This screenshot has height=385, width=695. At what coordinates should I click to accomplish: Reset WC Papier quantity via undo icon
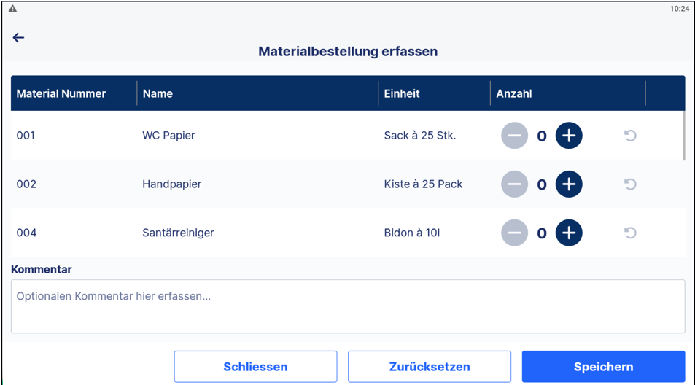point(630,136)
